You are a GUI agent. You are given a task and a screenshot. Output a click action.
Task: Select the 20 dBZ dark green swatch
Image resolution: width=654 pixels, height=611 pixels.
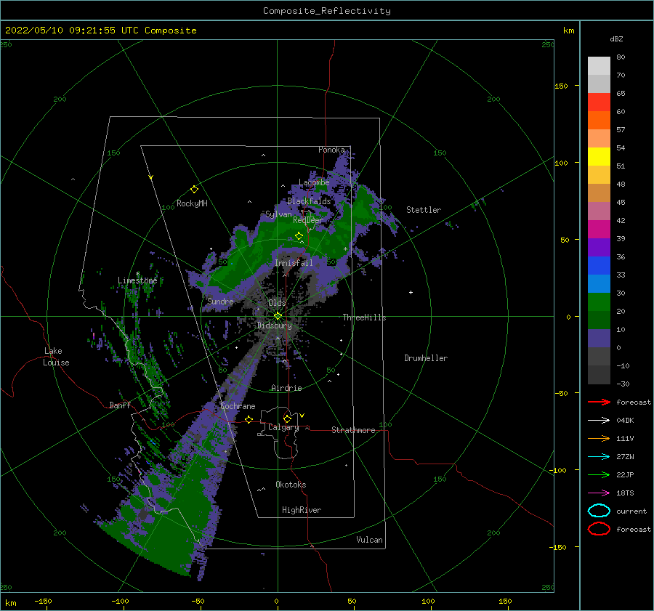coord(599,320)
